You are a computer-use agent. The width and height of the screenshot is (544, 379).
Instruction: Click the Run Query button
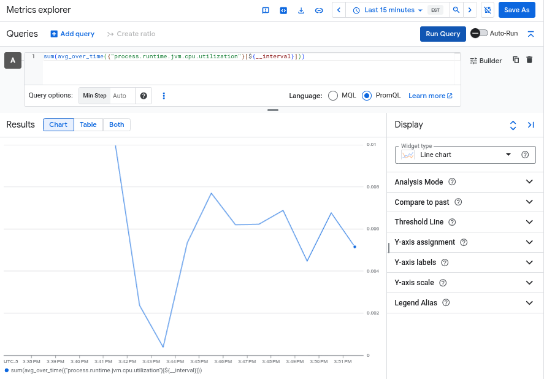pos(442,34)
